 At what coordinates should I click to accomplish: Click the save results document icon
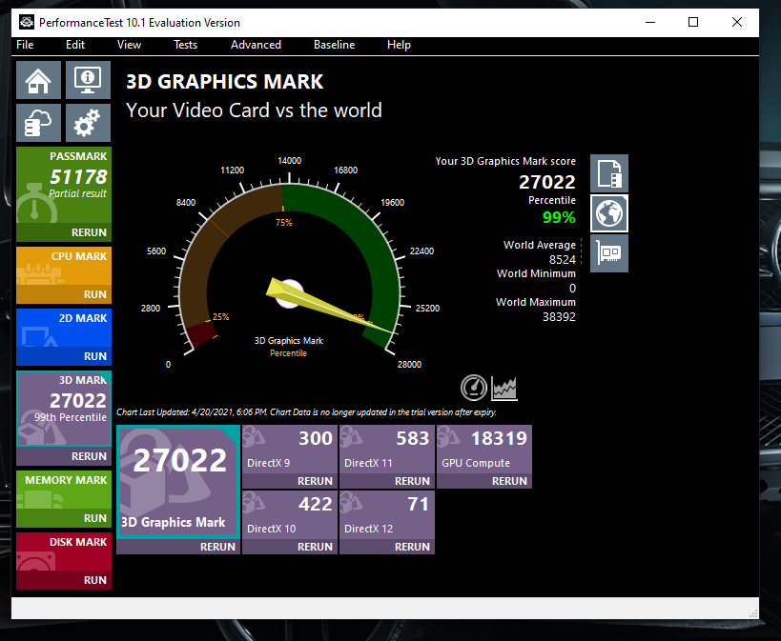[609, 173]
